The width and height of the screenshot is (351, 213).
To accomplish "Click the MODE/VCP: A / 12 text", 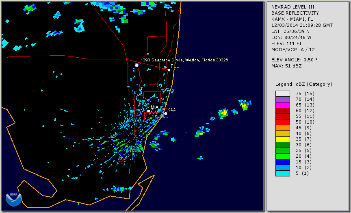I will click(293, 50).
